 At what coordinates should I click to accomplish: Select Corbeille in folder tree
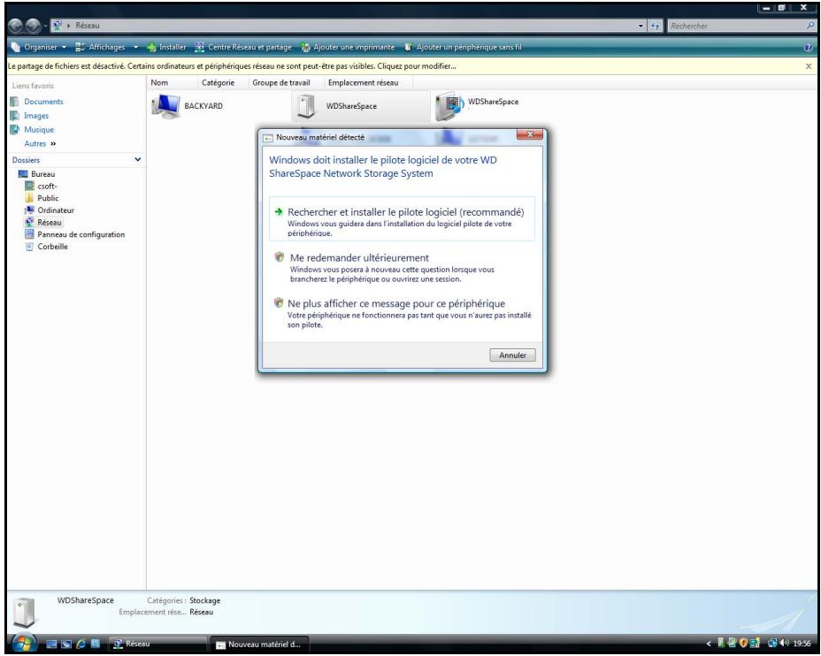[52, 247]
